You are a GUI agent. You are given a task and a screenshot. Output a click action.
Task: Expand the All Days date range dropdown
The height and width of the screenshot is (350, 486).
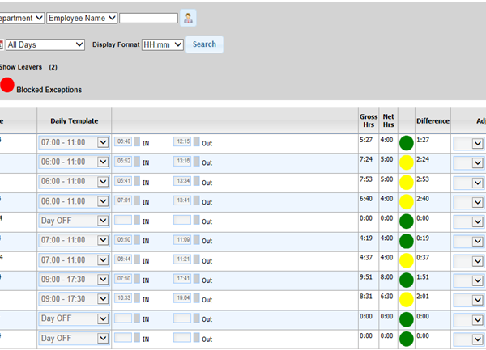point(45,44)
